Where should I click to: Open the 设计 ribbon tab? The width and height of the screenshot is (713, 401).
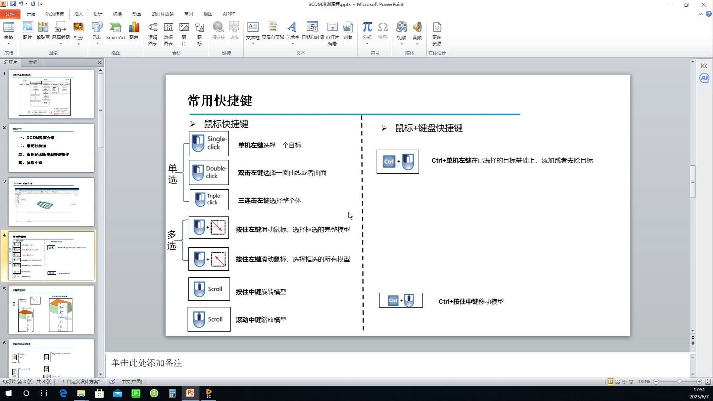click(98, 14)
